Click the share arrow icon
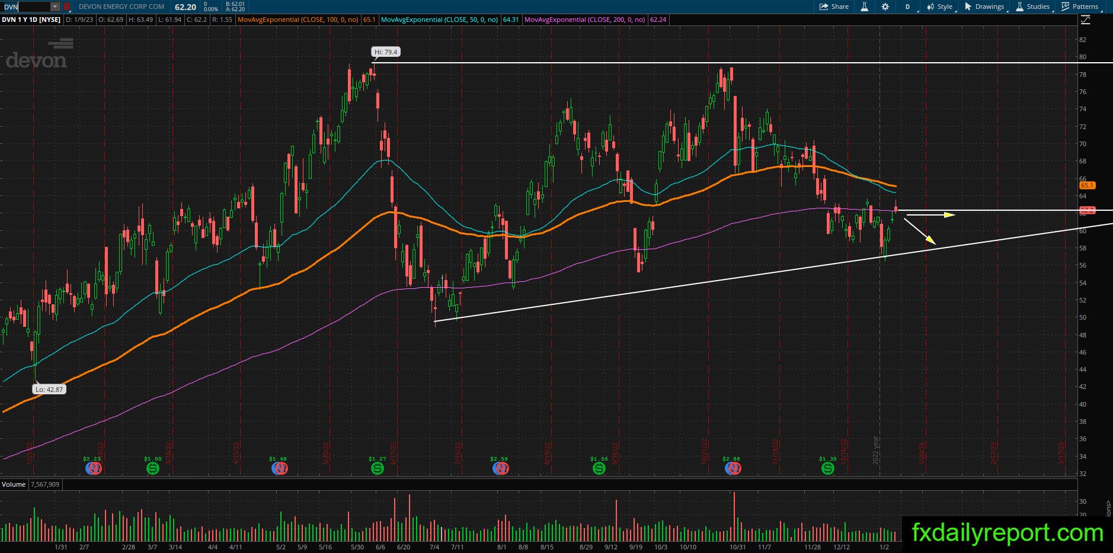This screenshot has width=1113, height=553. tap(824, 7)
